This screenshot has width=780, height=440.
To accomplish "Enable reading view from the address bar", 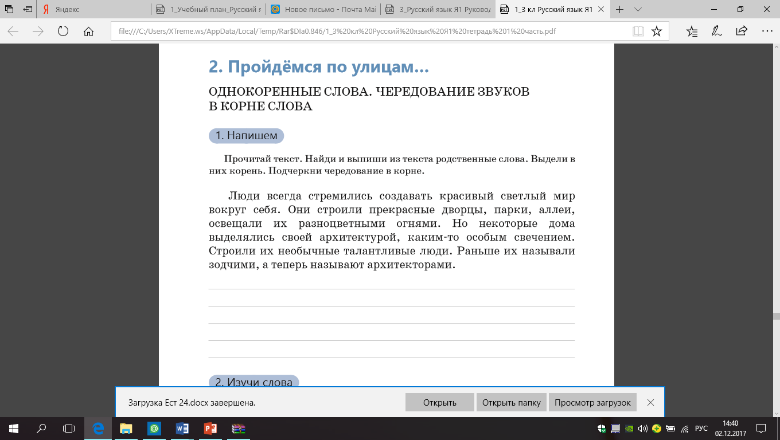I will (x=638, y=32).
